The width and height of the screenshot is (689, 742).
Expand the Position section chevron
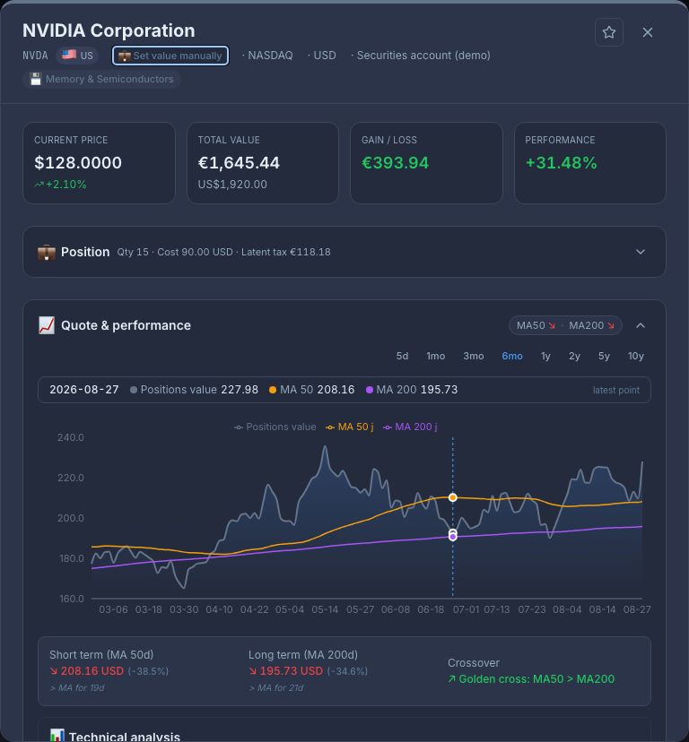(641, 252)
